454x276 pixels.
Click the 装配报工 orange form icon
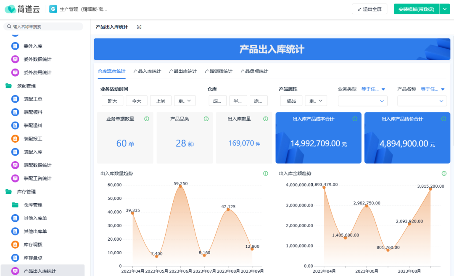(15, 138)
